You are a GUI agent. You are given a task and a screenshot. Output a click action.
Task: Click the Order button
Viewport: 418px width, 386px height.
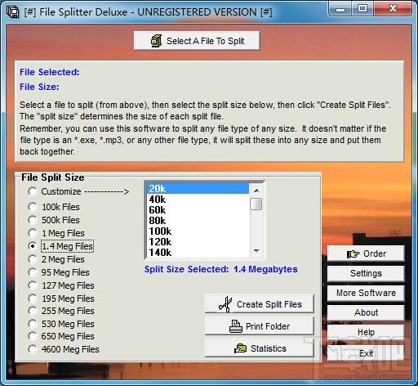[366, 254]
